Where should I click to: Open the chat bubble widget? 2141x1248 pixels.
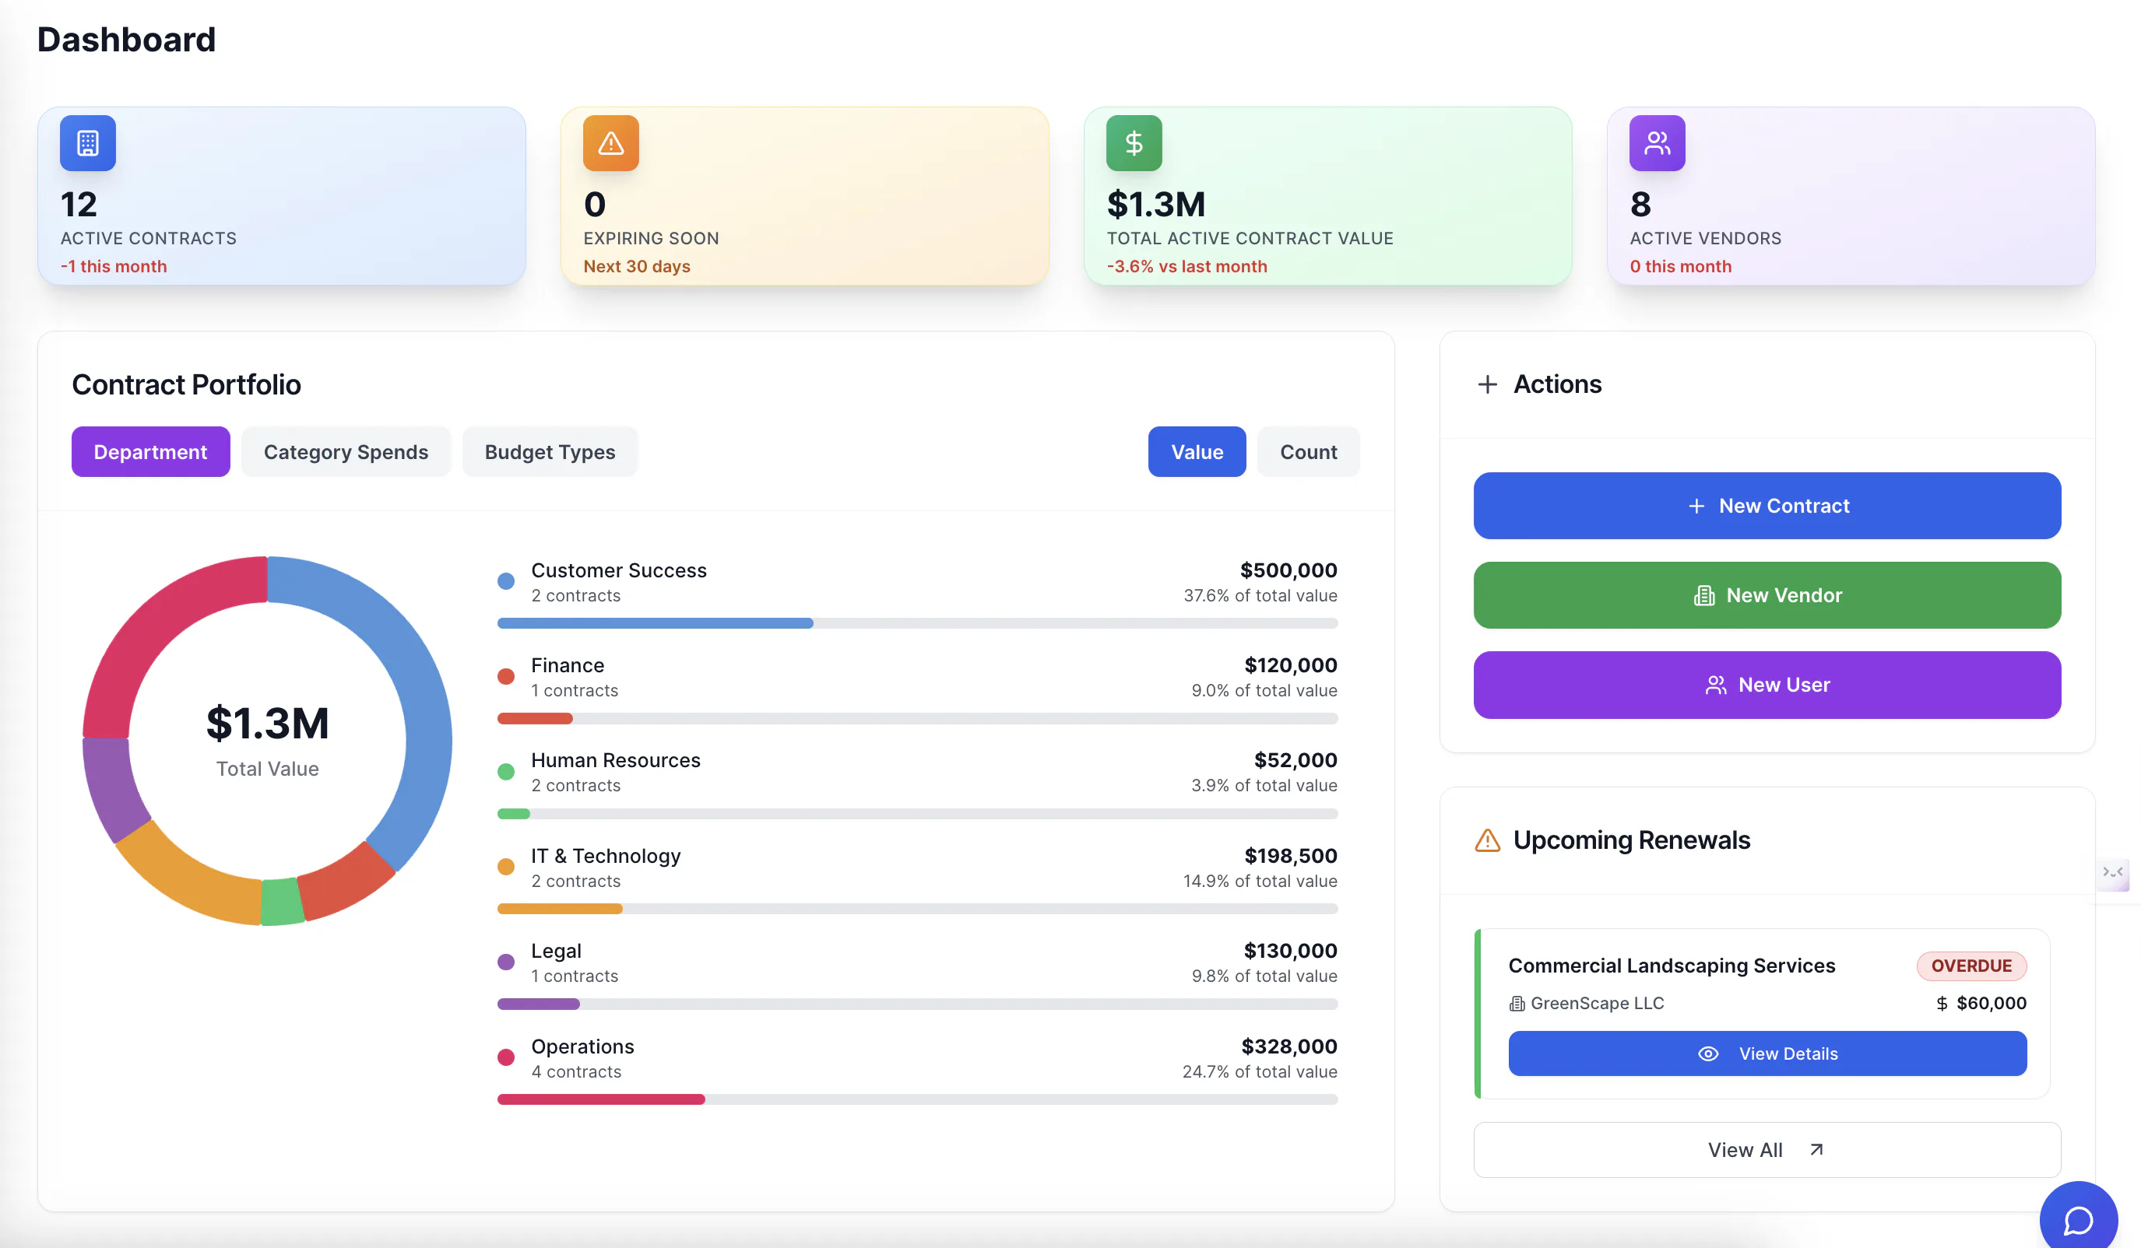pyautogui.click(x=2079, y=1220)
